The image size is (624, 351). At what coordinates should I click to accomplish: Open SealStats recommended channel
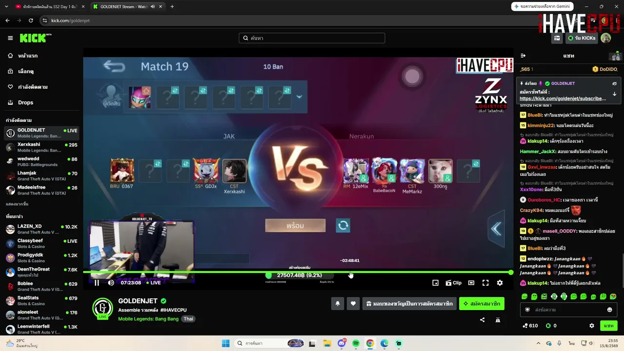[41, 301]
